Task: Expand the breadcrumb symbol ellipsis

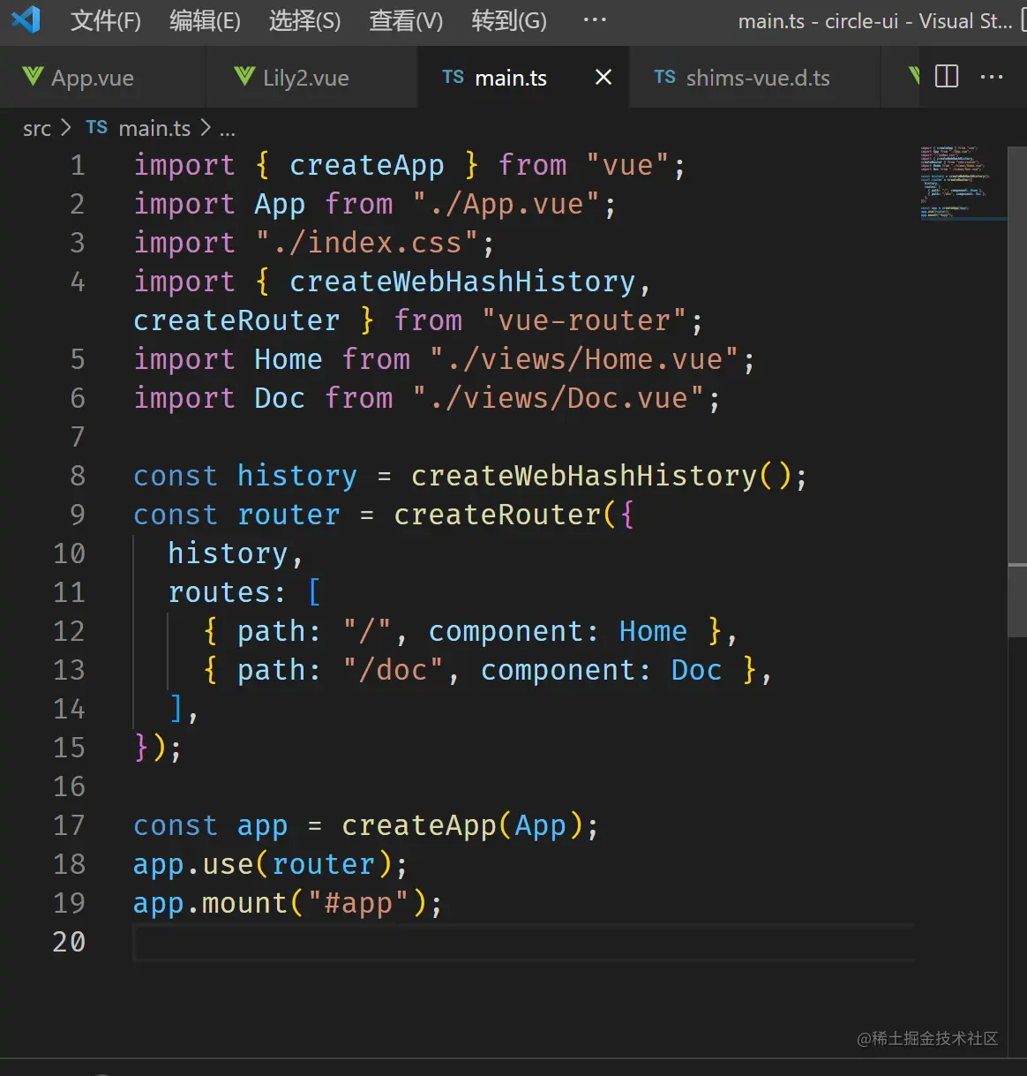Action: click(228, 131)
